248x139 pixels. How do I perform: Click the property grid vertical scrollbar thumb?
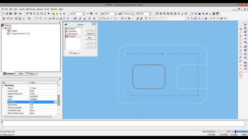click(x=59, y=100)
